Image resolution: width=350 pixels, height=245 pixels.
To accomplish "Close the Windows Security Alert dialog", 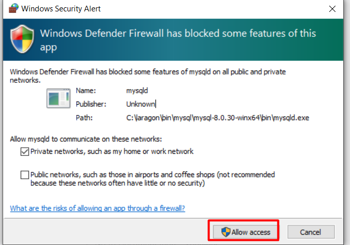I will pyautogui.click(x=332, y=9).
